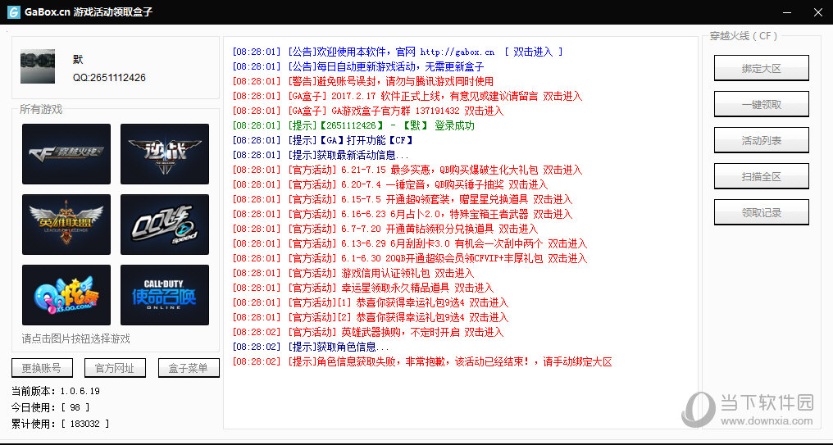Click the log line with http://gabox.cn link
Image resolution: width=833 pixels, height=445 pixels.
398,52
